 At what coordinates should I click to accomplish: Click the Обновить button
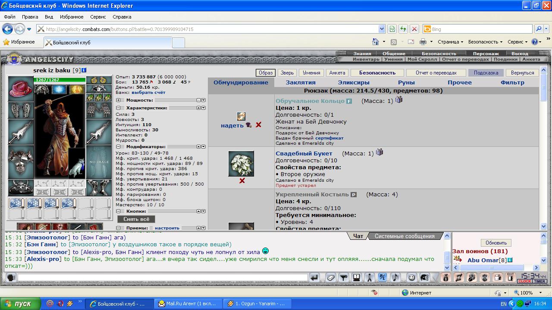click(x=496, y=242)
